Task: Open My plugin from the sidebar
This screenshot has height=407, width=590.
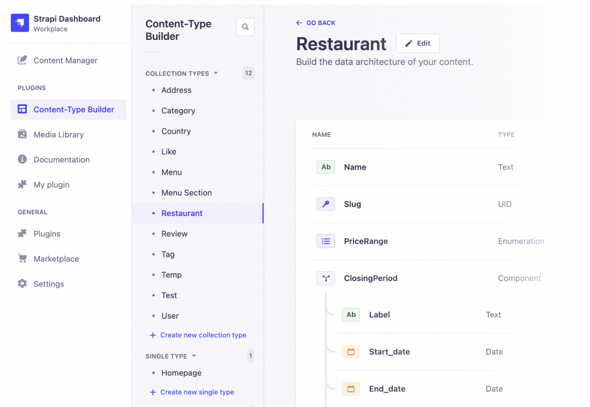Action: (x=51, y=184)
